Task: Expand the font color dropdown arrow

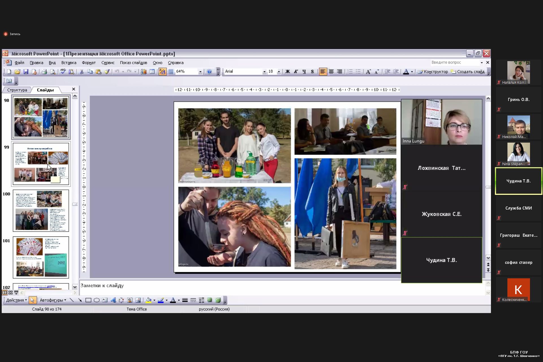Action: tap(412, 72)
